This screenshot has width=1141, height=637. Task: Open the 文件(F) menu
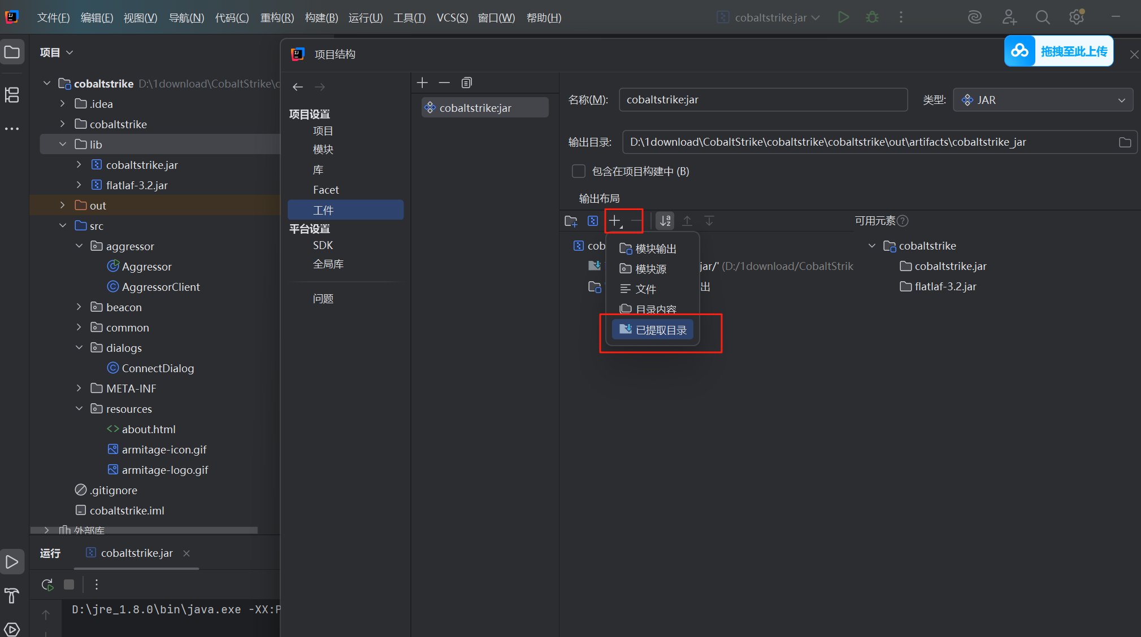(53, 18)
